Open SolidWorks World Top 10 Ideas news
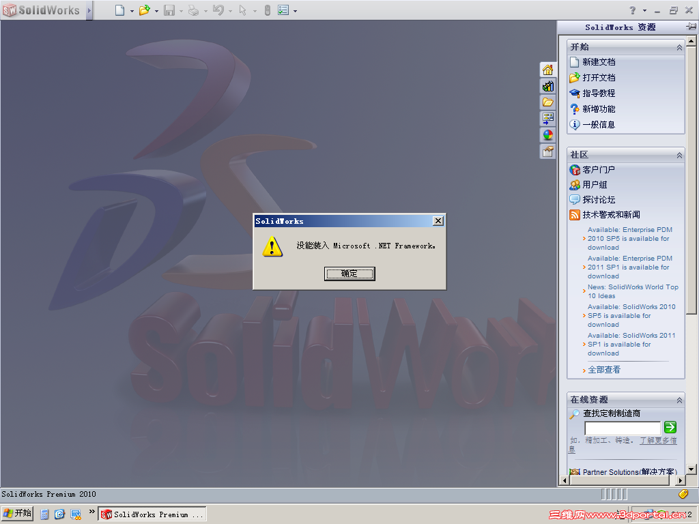Screen dimensions: 699x524 coord(633,291)
